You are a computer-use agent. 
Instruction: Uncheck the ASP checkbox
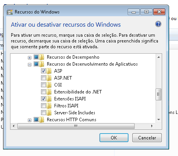coord(43,71)
